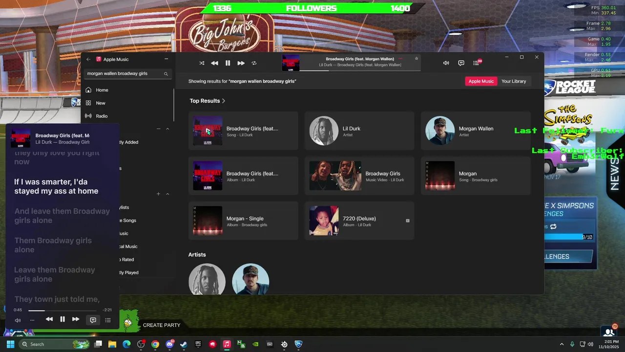Click the swap arrows icon in the challenges panel
625x352 pixels.
(553, 227)
